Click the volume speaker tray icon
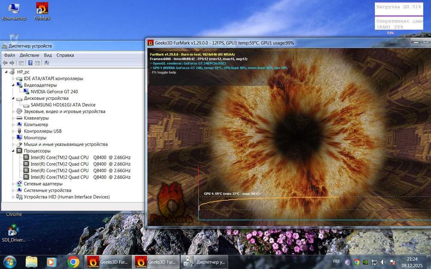The height and width of the screenshot is (269, 431). pos(384,262)
